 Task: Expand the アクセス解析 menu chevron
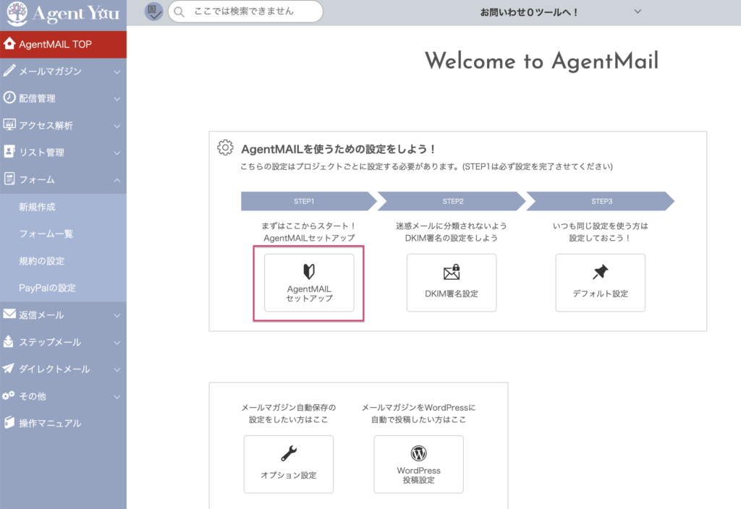click(117, 126)
